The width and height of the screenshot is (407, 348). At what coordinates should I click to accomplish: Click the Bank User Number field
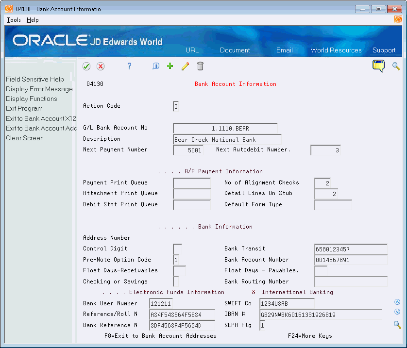(x=161, y=304)
